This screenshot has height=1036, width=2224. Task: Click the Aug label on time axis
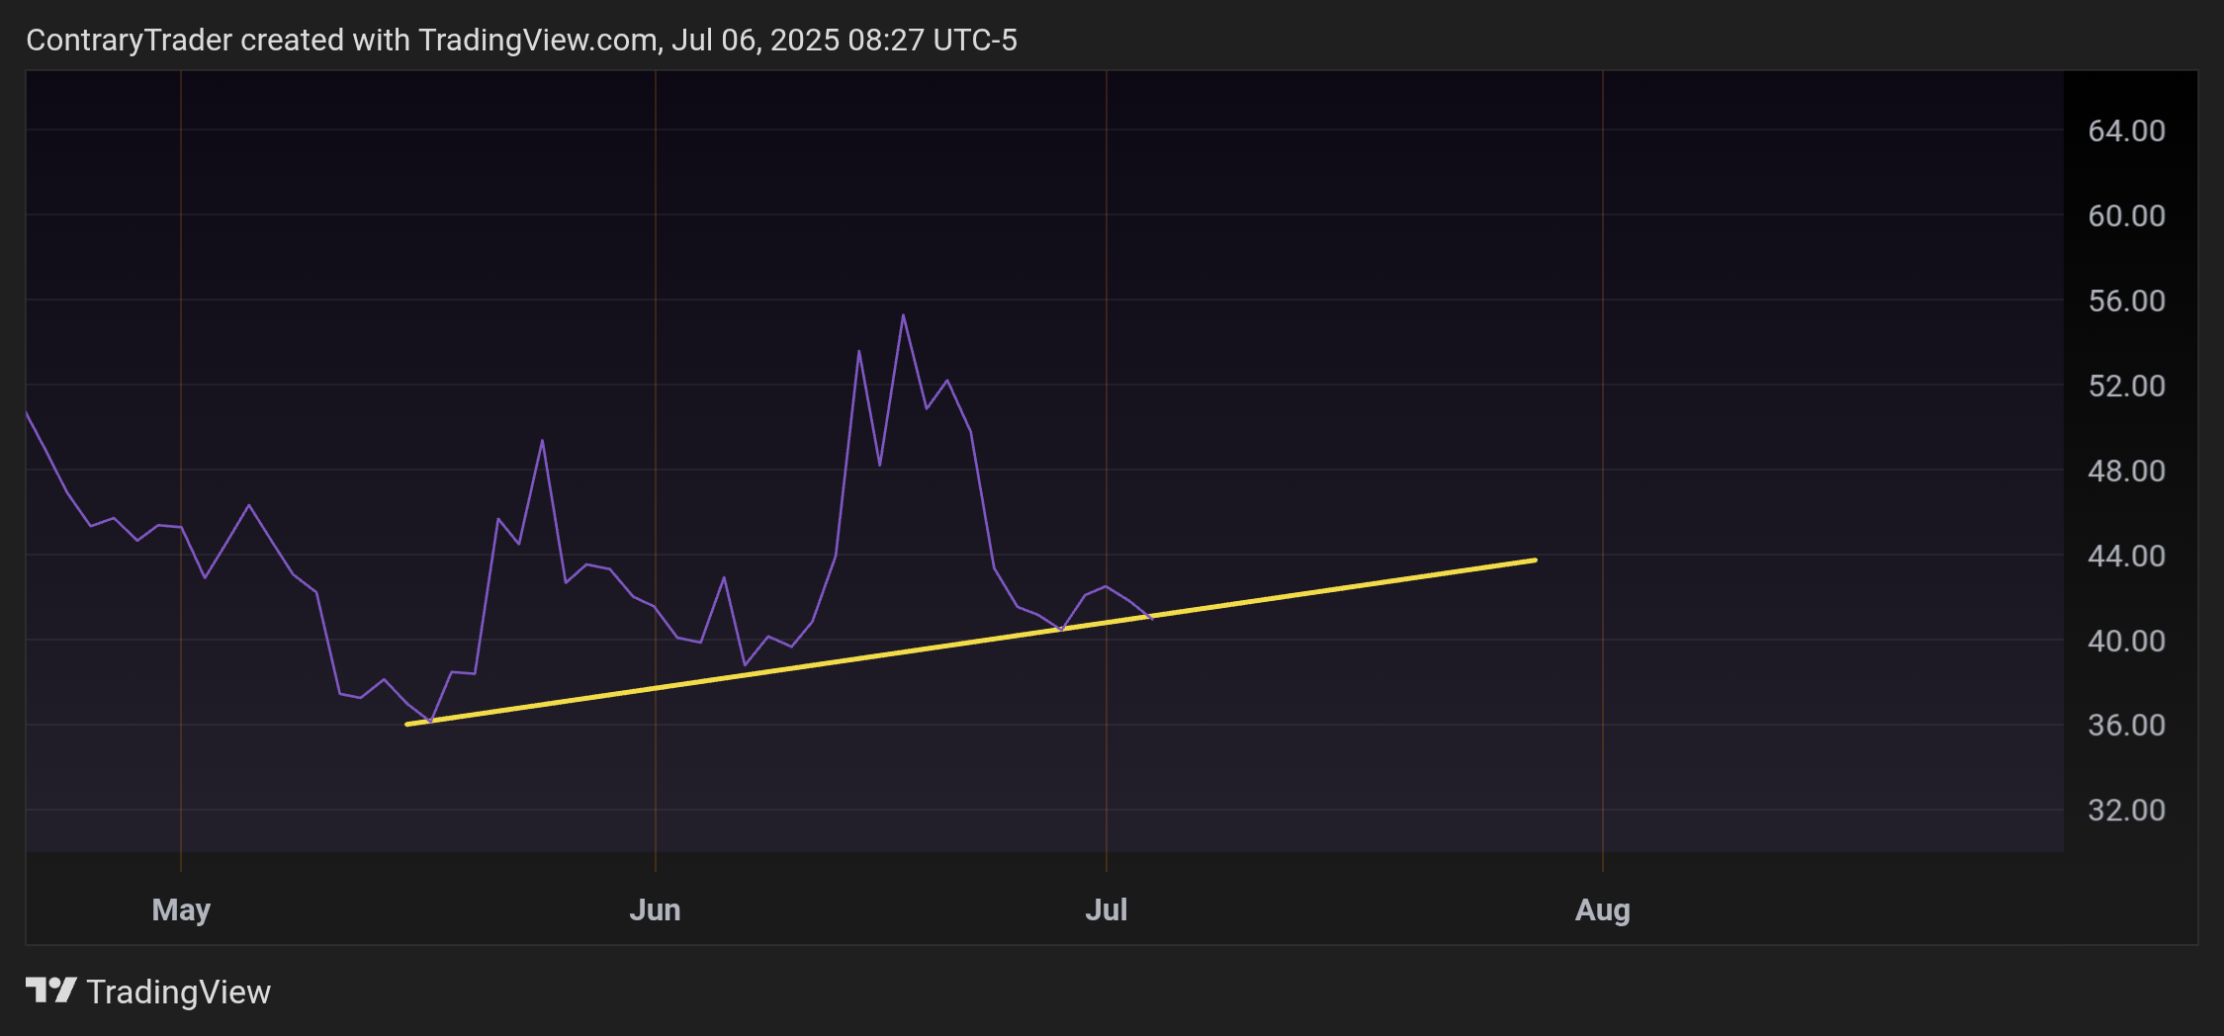1602,909
